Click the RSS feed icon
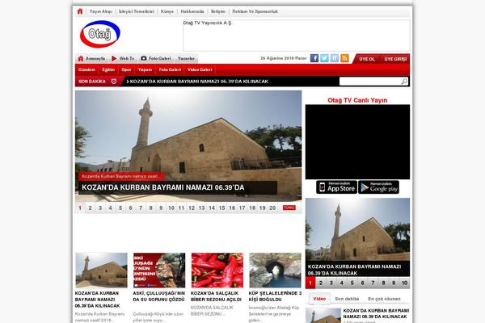The image size is (485, 323). tap(345, 59)
